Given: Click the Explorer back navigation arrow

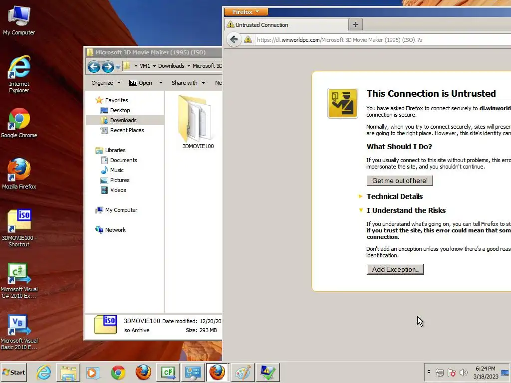Looking at the screenshot, I should point(94,67).
